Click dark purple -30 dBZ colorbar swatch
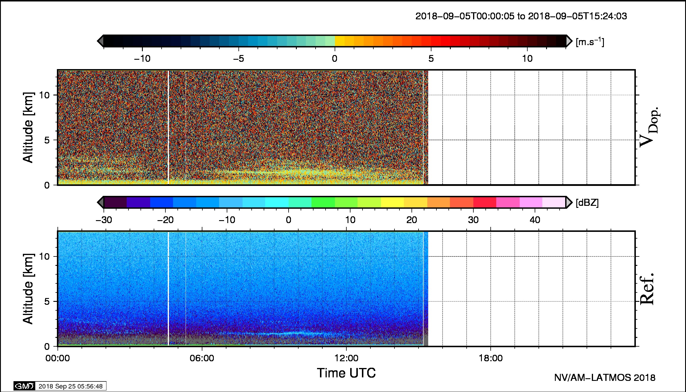This screenshot has width=686, height=392. coord(115,202)
